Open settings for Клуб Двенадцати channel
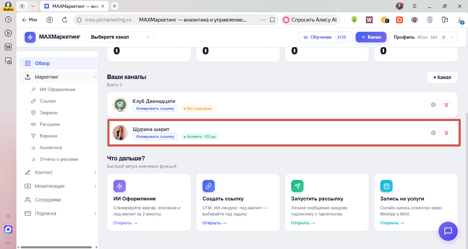468x249 pixels. [x=433, y=105]
